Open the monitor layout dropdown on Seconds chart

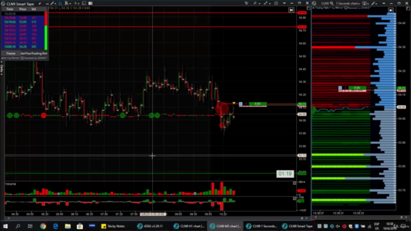[x=365, y=3]
